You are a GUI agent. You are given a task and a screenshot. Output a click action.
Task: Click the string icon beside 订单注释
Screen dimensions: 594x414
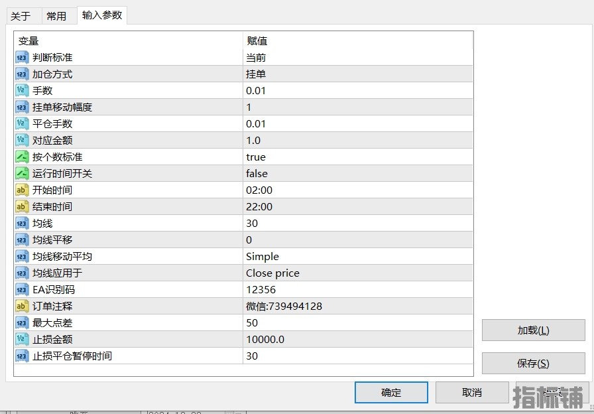21,307
